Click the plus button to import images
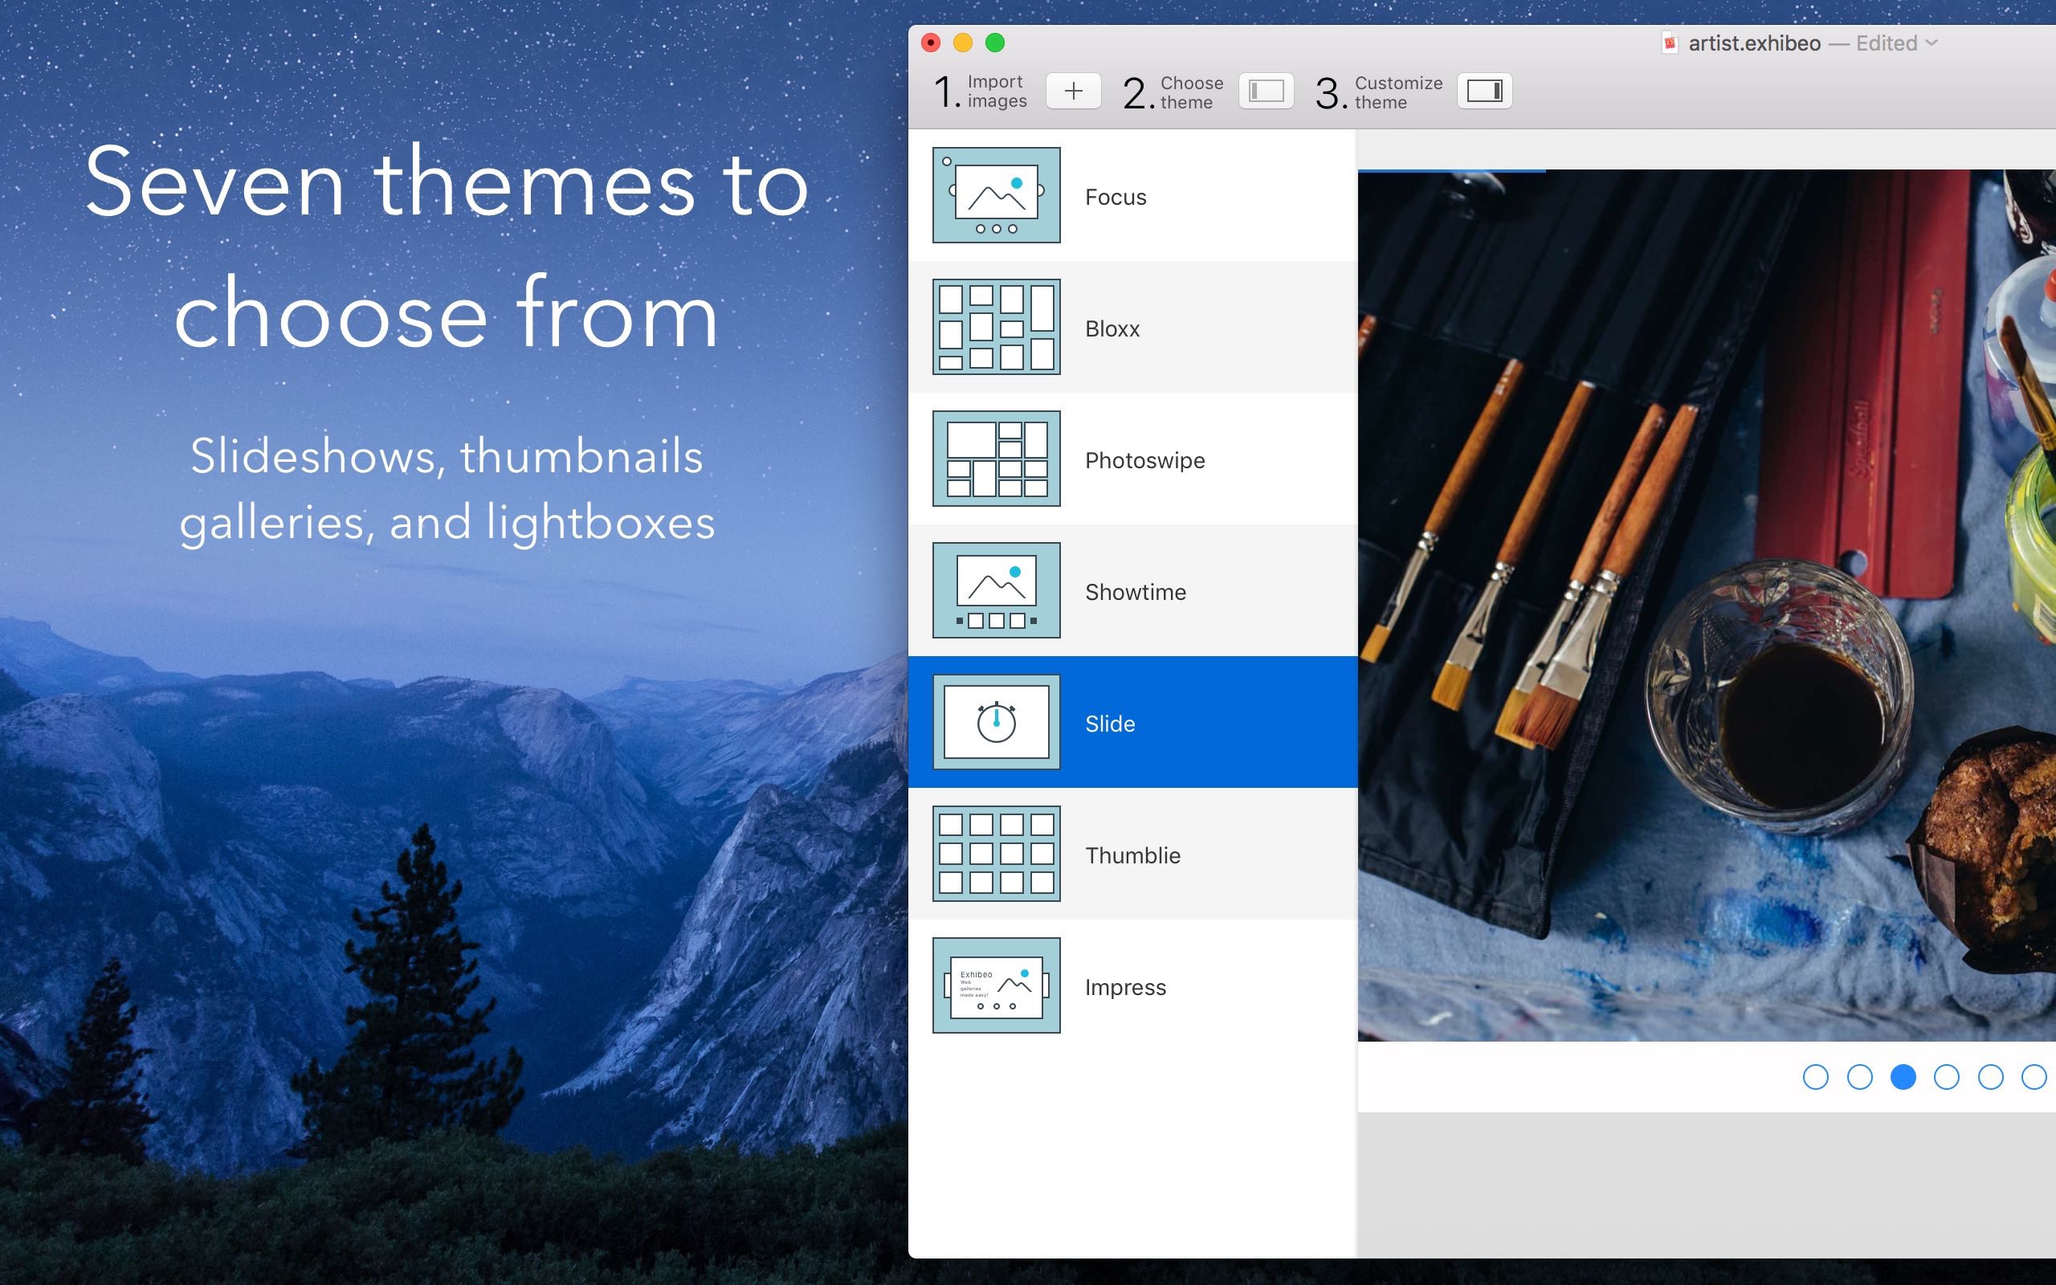Screen dimensions: 2056x1285 coord(1073,91)
